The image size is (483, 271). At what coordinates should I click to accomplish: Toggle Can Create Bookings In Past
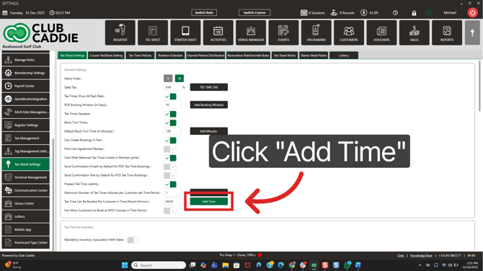tap(169, 141)
